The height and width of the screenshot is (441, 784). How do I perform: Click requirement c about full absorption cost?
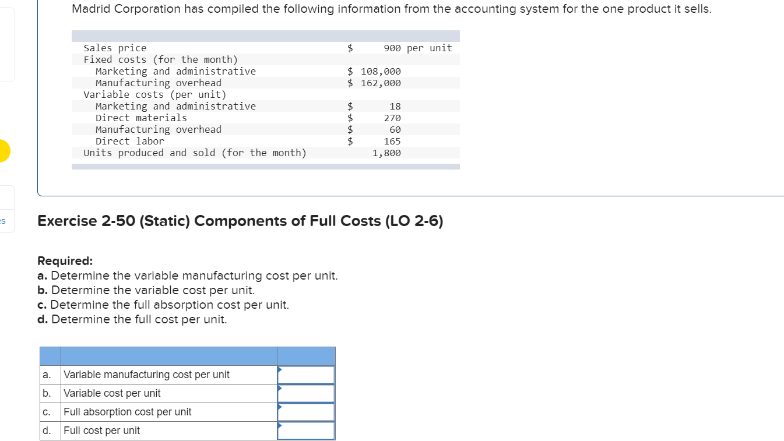[x=163, y=305]
